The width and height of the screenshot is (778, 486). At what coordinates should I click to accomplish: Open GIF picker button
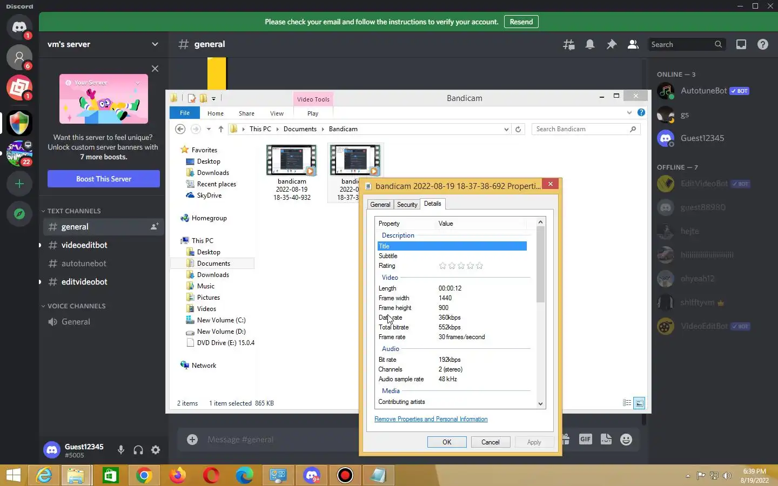click(x=586, y=440)
